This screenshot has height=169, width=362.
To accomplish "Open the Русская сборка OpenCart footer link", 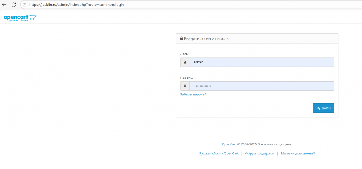I will coord(219,153).
